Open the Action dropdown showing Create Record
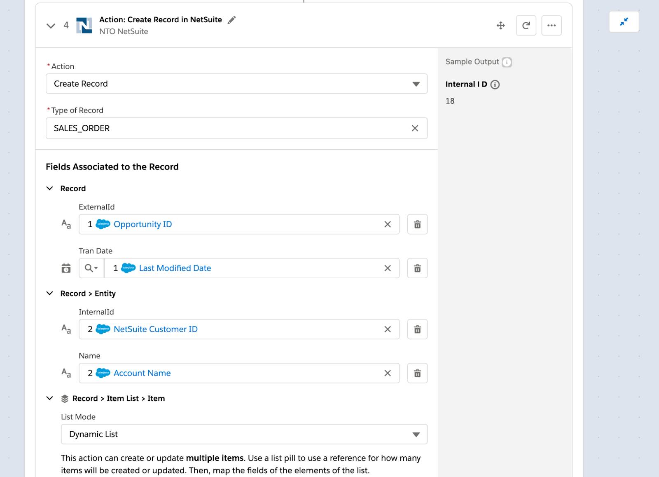The height and width of the screenshot is (477, 659). (236, 84)
